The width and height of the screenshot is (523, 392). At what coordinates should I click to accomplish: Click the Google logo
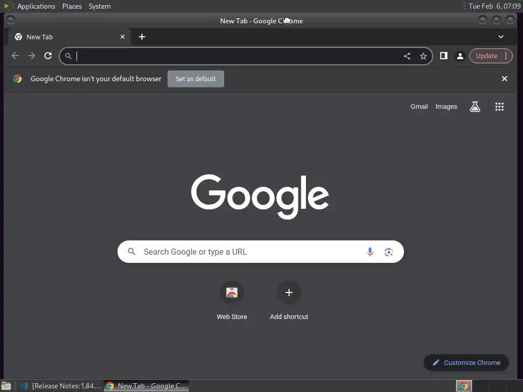pos(260,197)
